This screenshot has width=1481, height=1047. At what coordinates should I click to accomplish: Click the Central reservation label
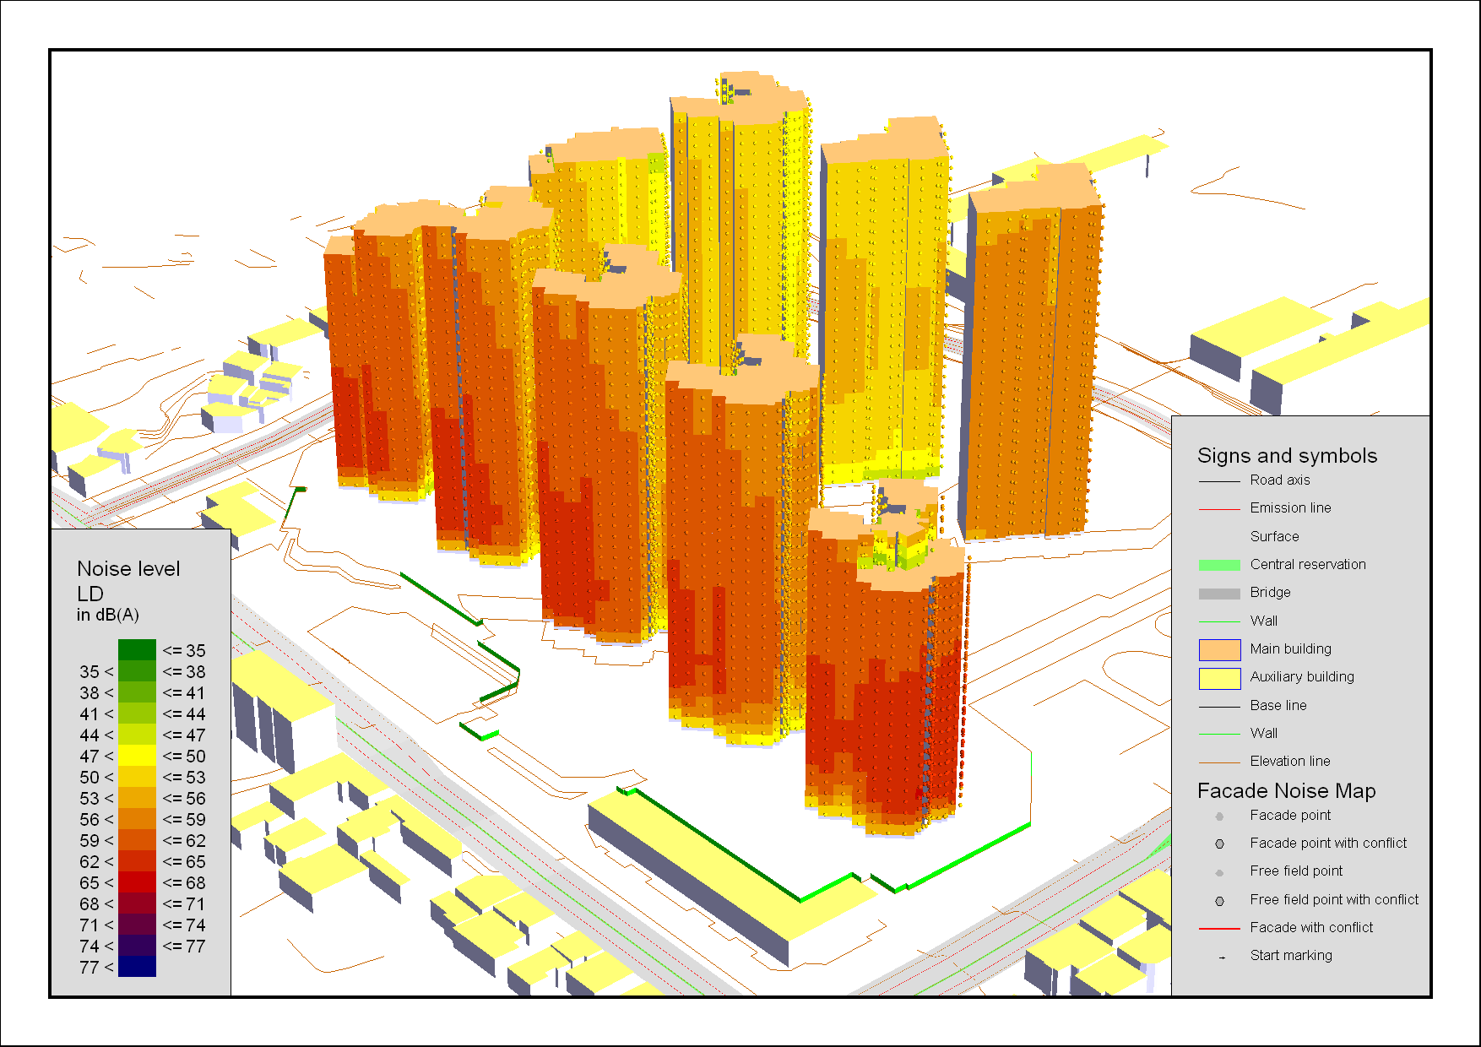coord(1308,564)
